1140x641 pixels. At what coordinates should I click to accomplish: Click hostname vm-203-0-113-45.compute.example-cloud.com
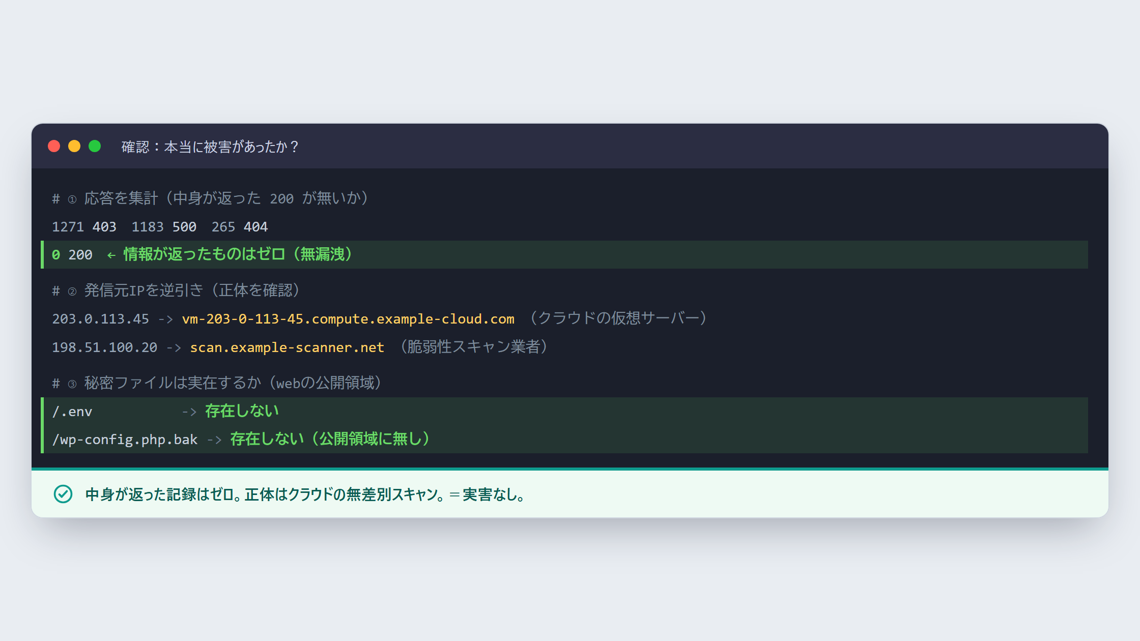click(348, 319)
